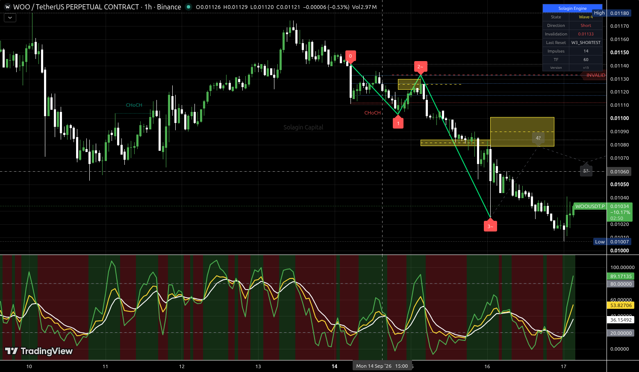The width and height of the screenshot is (639, 372).
Task: Select the wave marker labeled 2~
Action: [421, 67]
